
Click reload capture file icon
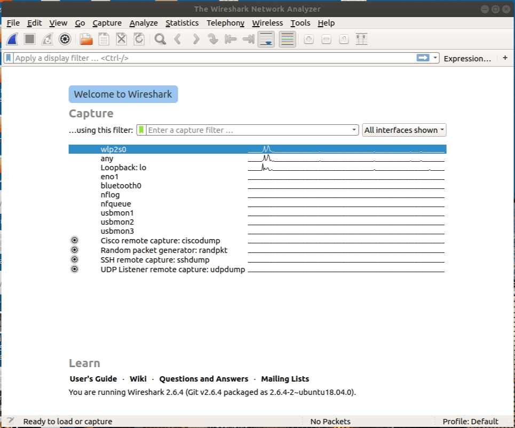(139, 39)
